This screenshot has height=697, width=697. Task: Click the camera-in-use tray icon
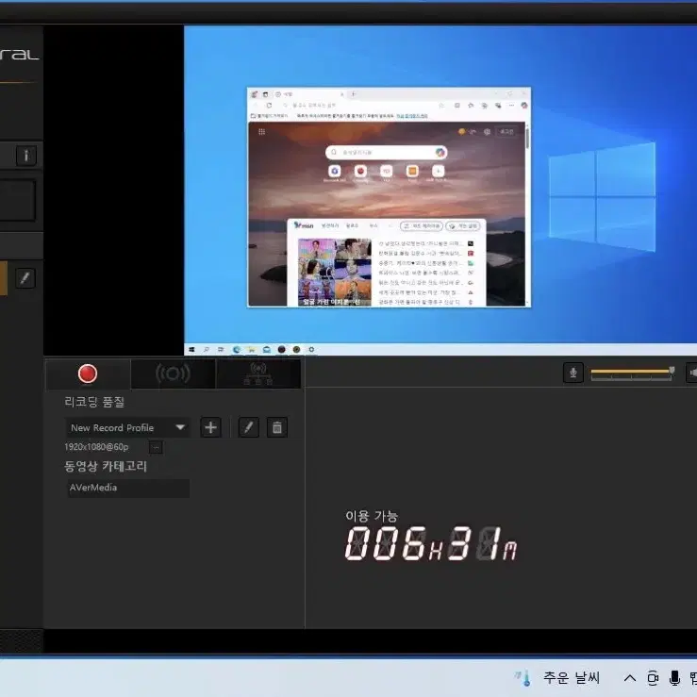653,678
